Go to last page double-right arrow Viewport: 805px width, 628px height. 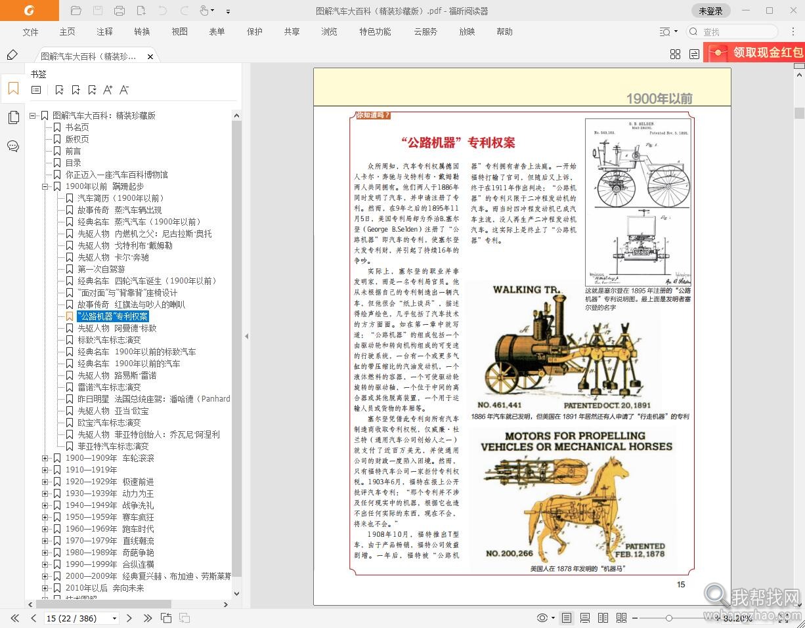[x=148, y=618]
